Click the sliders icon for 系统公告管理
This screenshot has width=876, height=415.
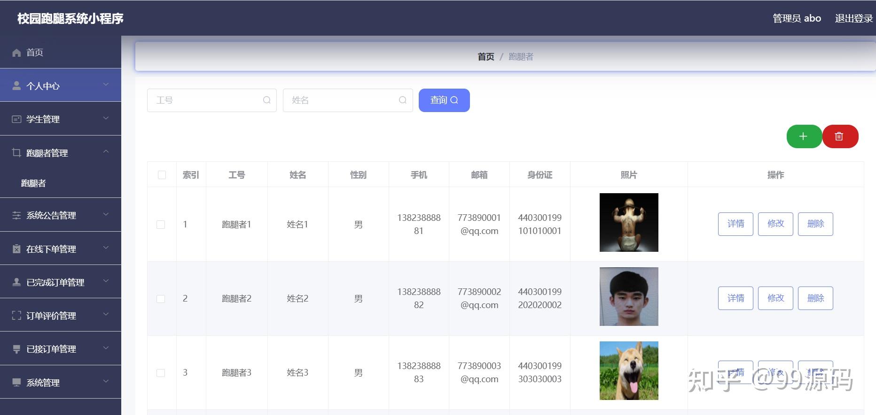[16, 215]
